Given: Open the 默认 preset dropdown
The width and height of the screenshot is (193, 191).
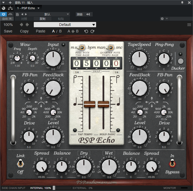Looking at the screenshot, I should click(x=49, y=14).
